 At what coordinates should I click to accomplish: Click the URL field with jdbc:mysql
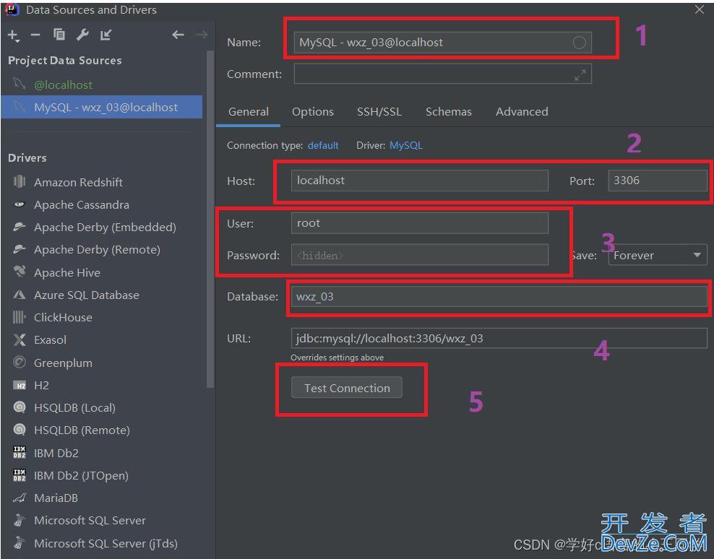point(499,339)
